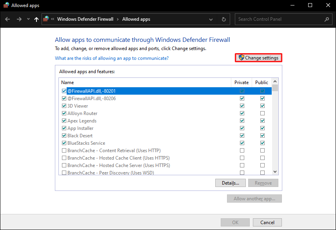Sort list by Name column header
The image size is (336, 230).
pos(144,83)
